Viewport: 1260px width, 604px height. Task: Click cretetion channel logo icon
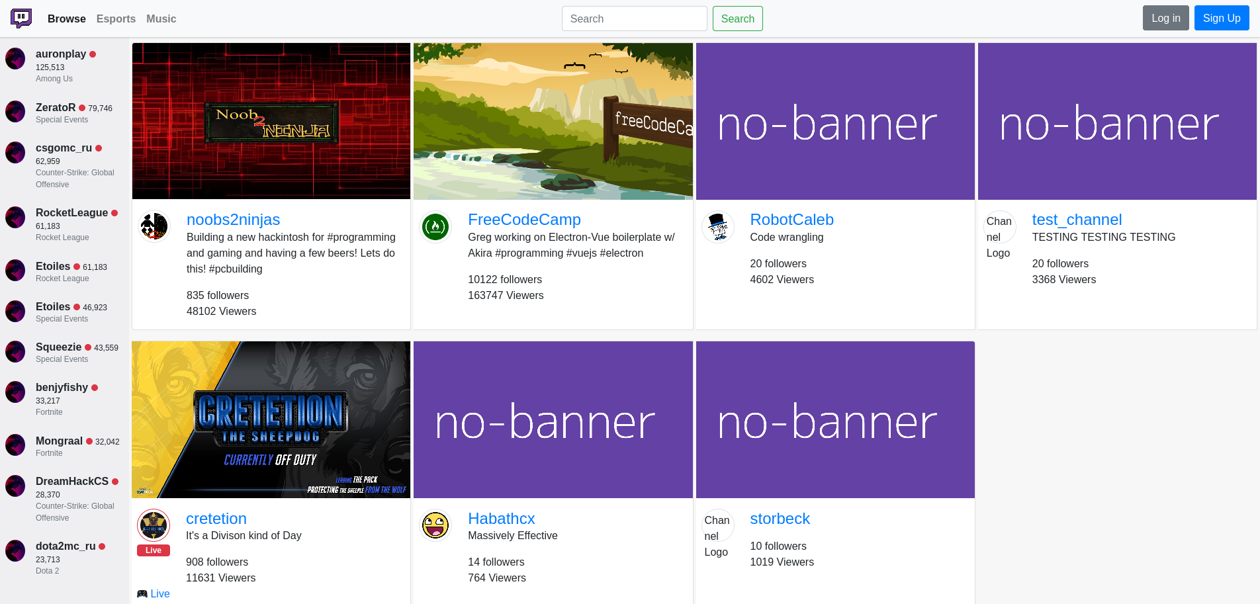pos(154,525)
